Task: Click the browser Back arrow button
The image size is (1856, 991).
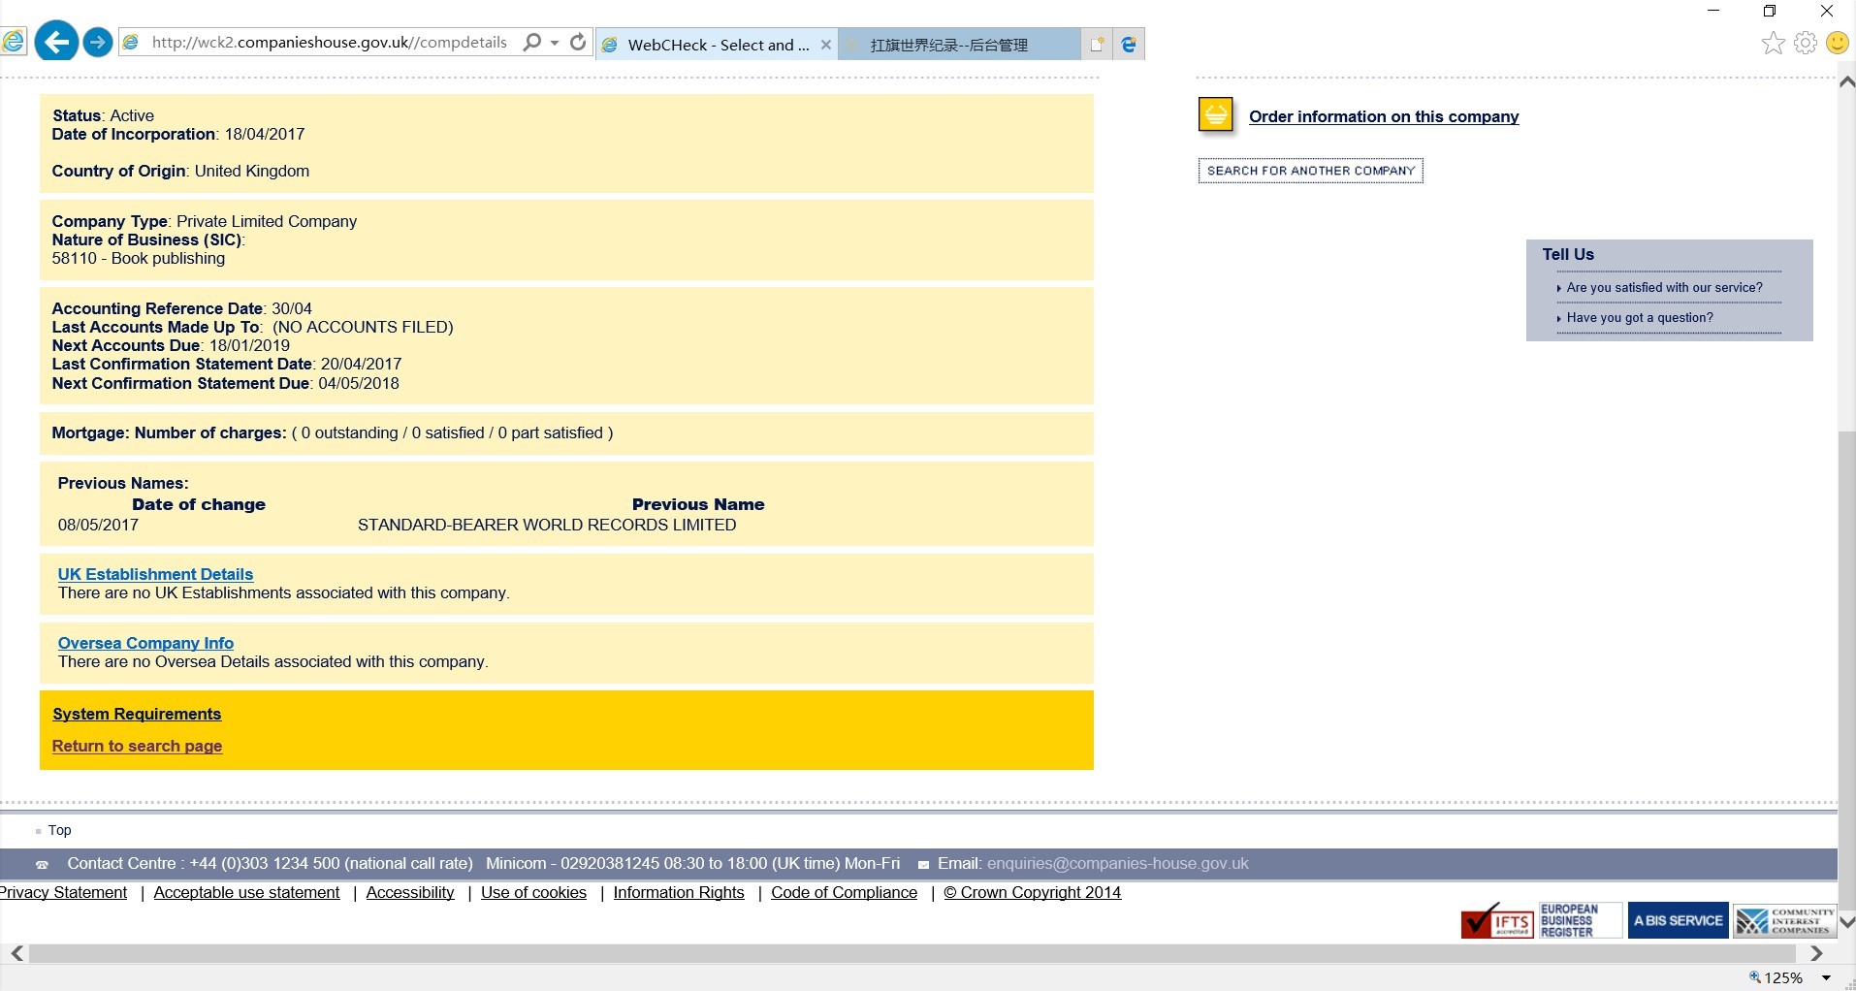Action: pos(56,43)
